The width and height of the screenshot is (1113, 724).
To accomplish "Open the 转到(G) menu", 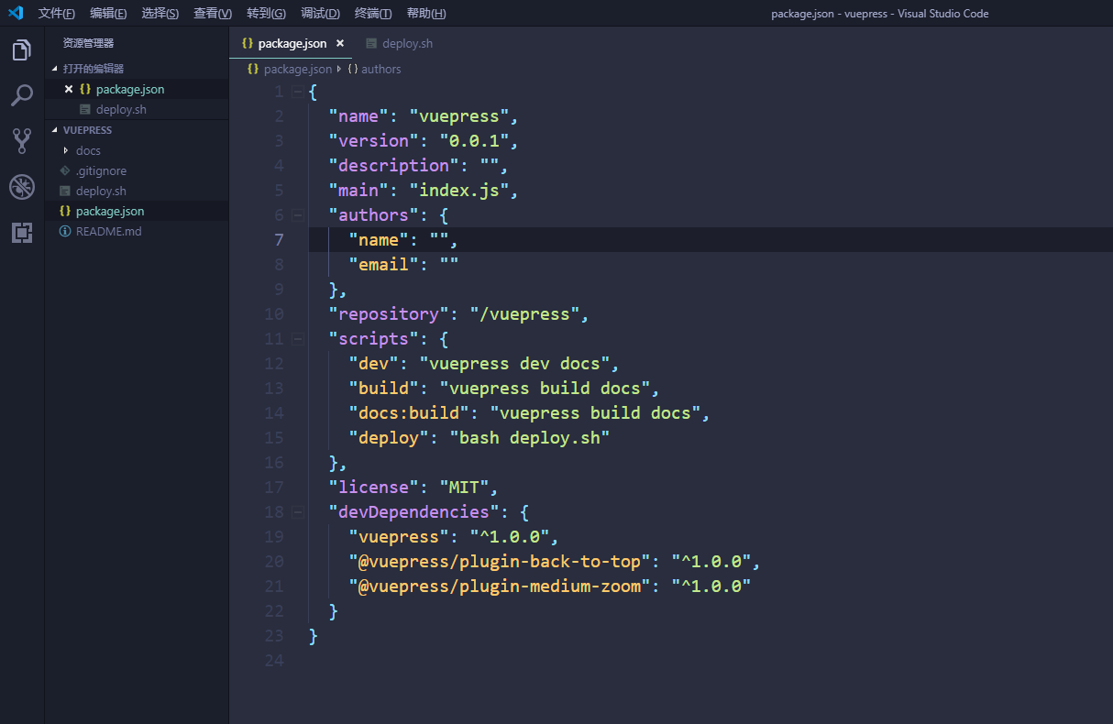I will (x=266, y=13).
